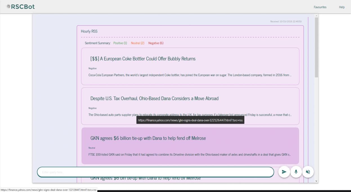Send the query with the arrow button
This screenshot has width=351, height=192.
click(x=284, y=172)
